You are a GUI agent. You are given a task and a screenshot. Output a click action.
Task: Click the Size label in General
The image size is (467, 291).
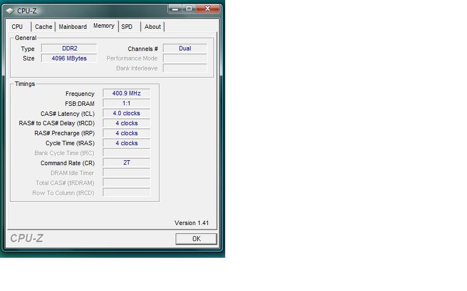pos(28,59)
